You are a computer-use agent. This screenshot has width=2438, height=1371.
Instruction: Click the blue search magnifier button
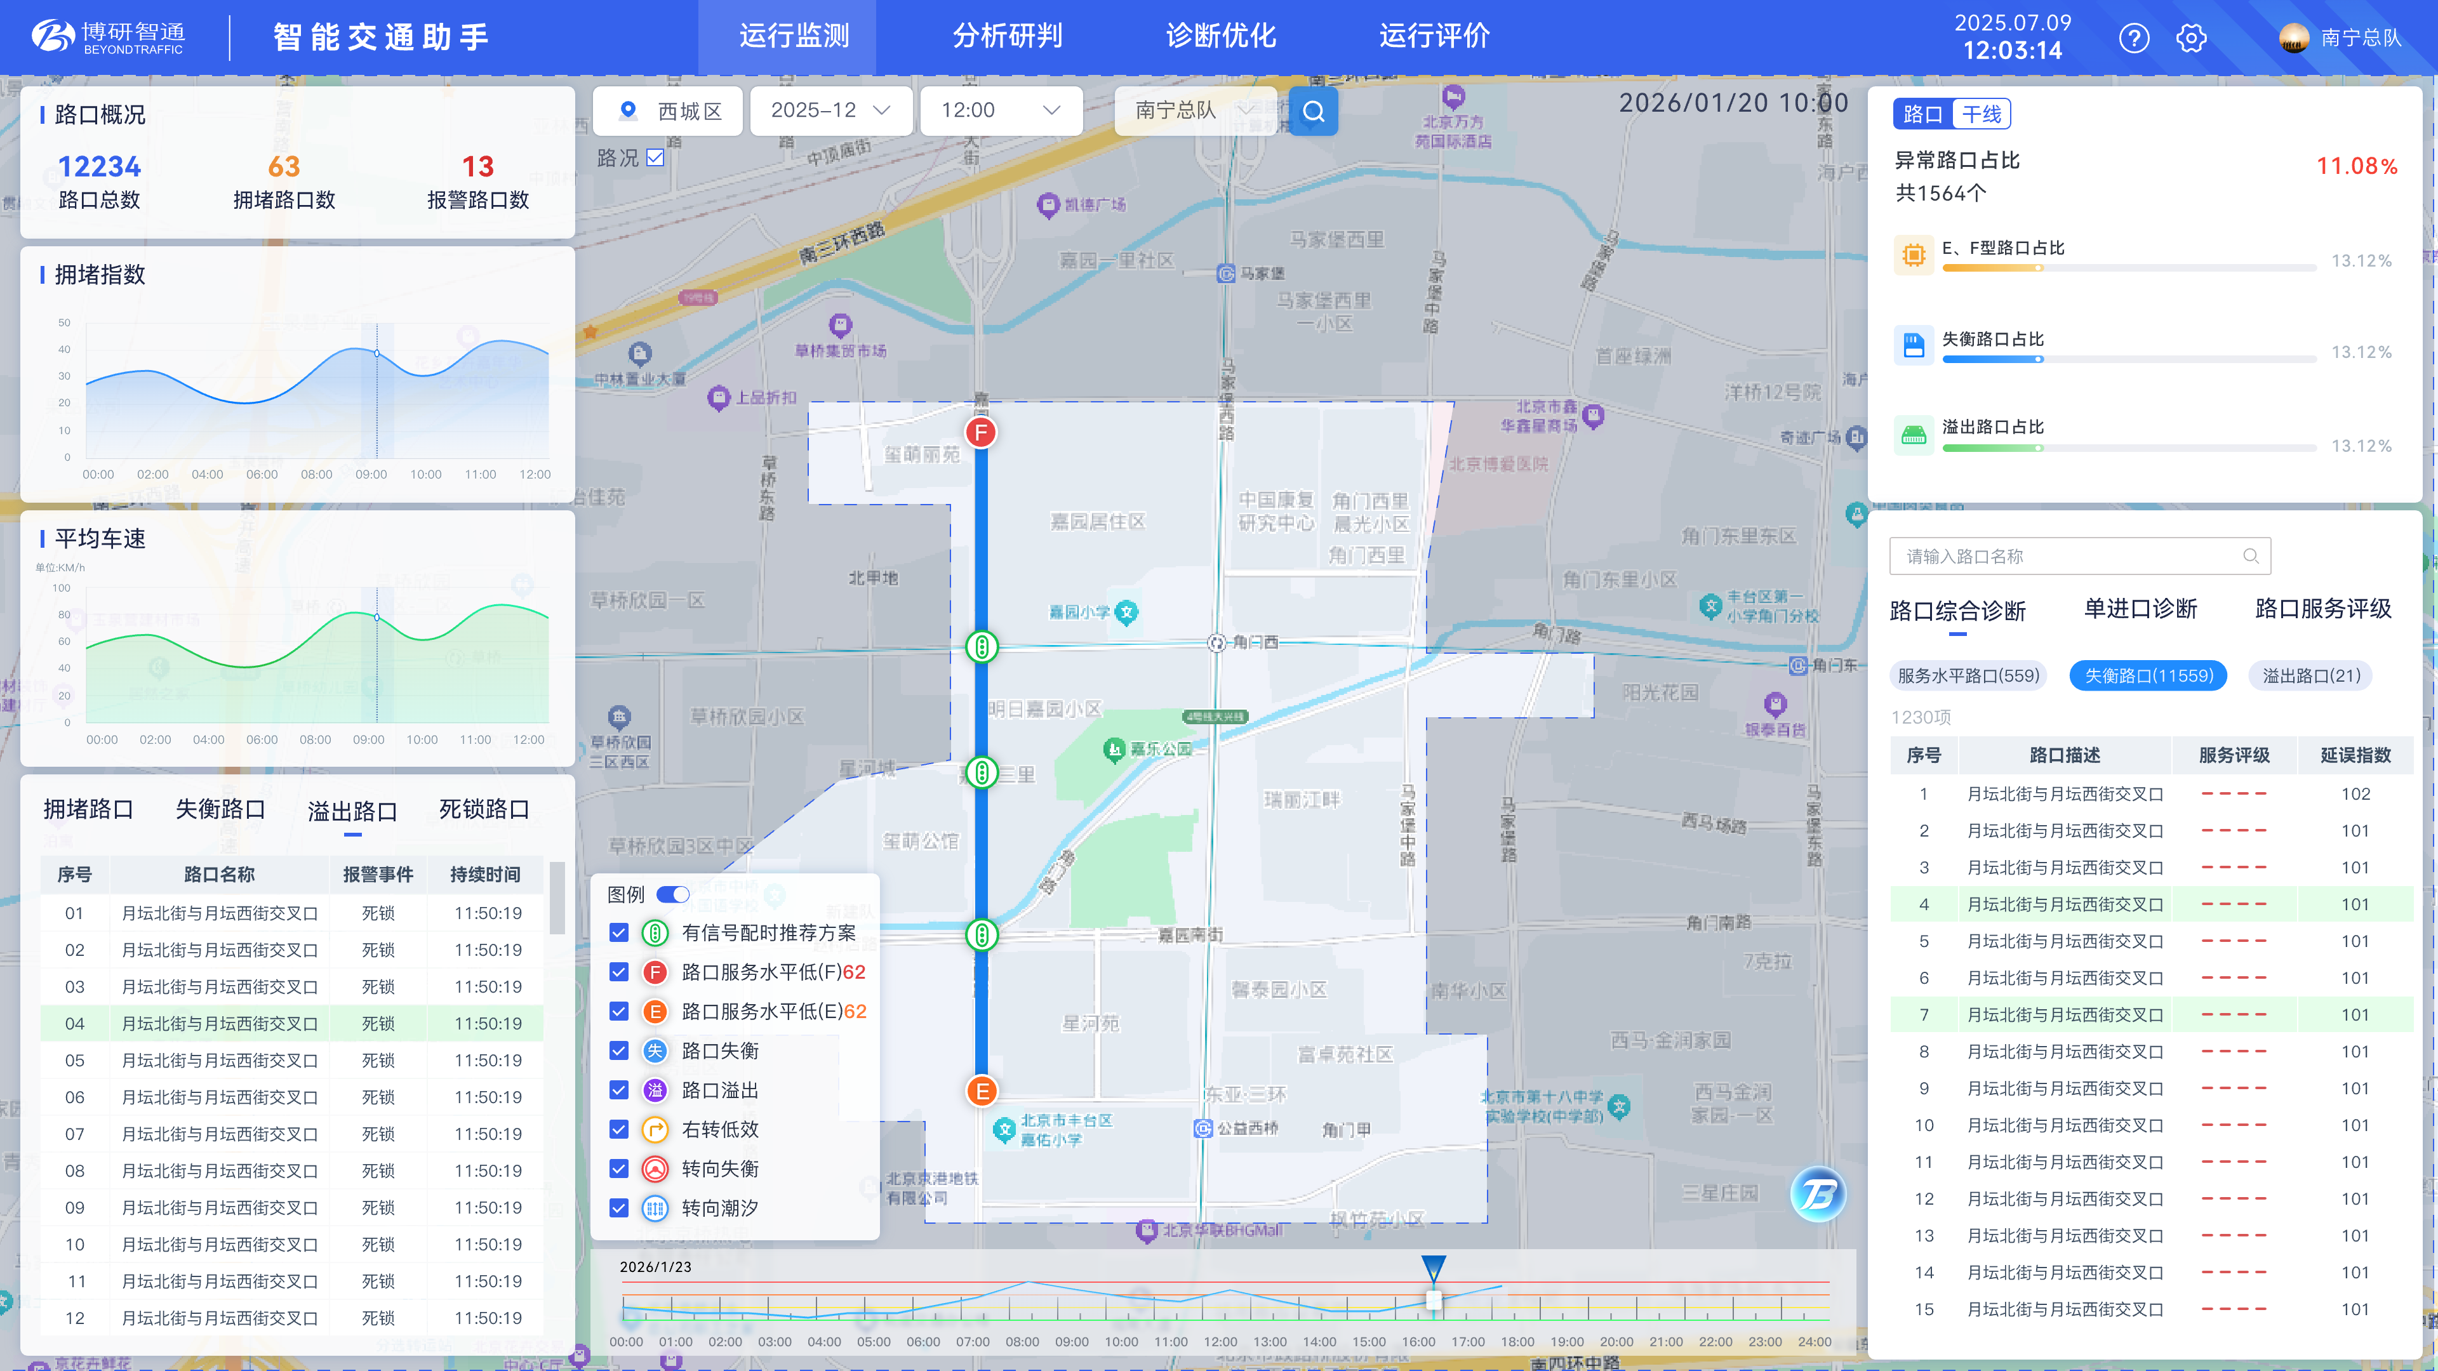coord(1314,112)
